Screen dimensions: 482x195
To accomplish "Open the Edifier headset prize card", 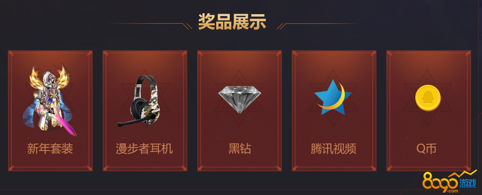I will (x=145, y=111).
